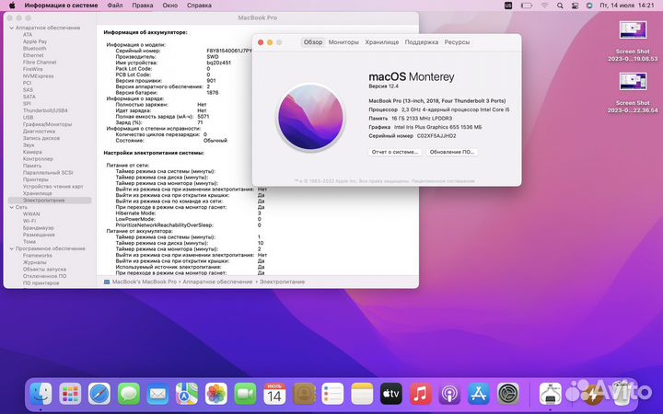Viewport: 663px width, 414px height.
Task: Select Электропитание in the sidebar
Action: click(x=50, y=201)
